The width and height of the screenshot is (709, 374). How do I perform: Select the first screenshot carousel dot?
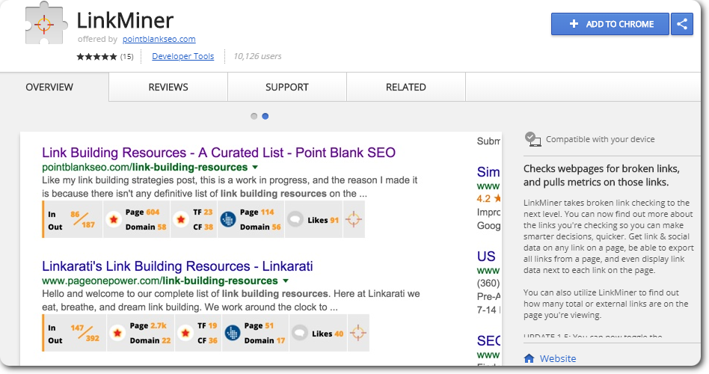[x=254, y=116]
